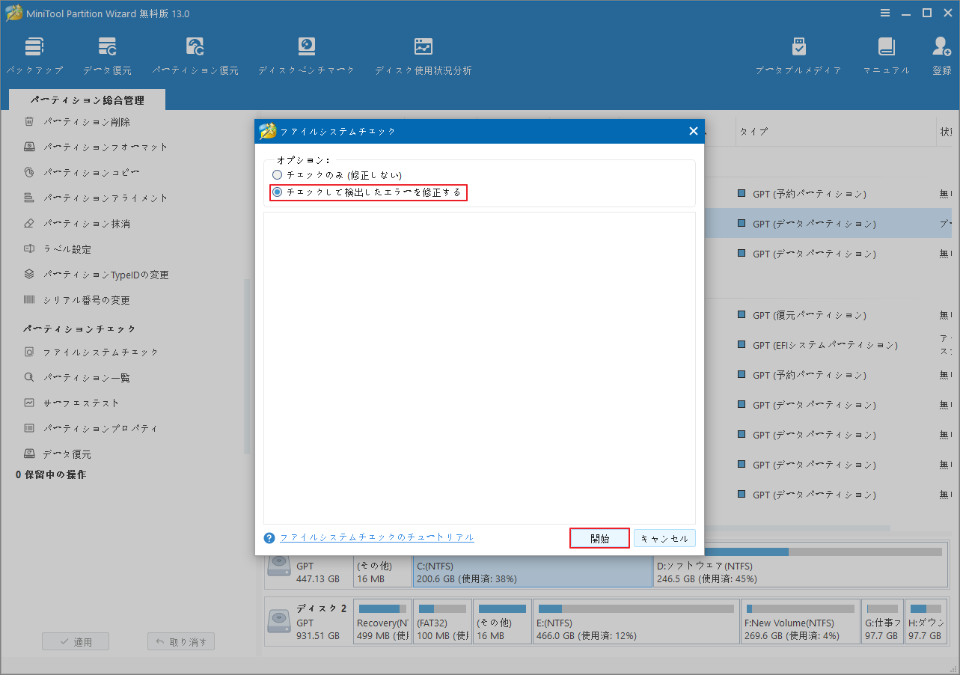Click the 開始 button to start checking
The width and height of the screenshot is (960, 675).
(x=599, y=537)
